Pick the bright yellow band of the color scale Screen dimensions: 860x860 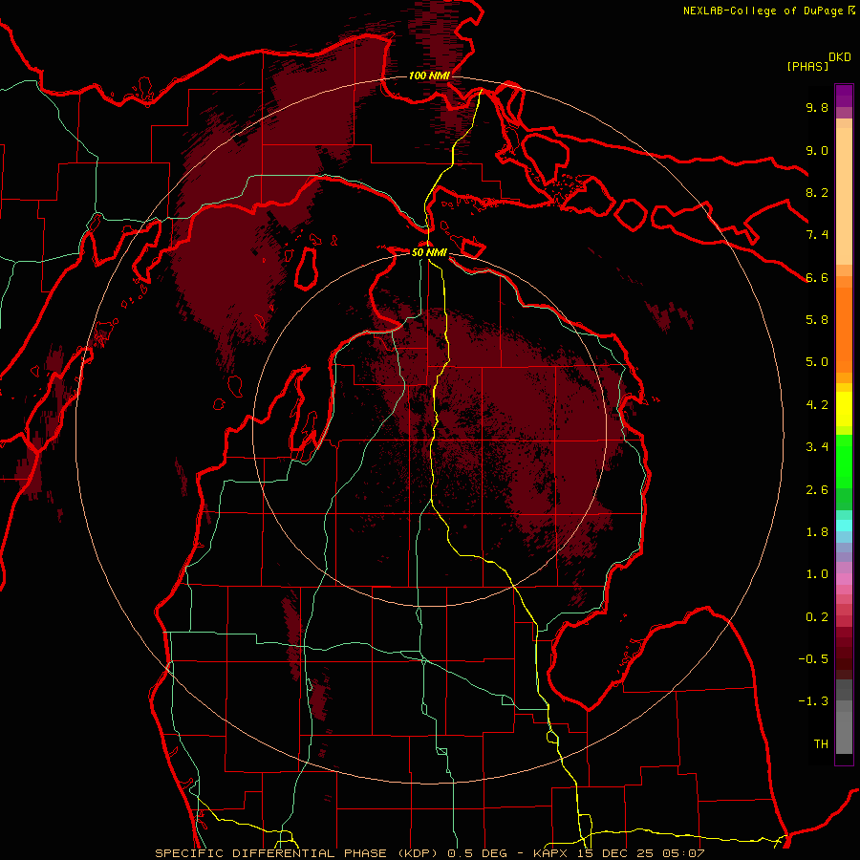click(844, 409)
